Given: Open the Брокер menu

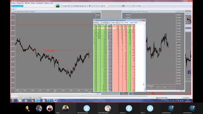Looking at the screenshot, I should click(33, 3).
